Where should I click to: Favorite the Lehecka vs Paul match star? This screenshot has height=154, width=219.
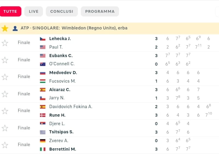5,43
